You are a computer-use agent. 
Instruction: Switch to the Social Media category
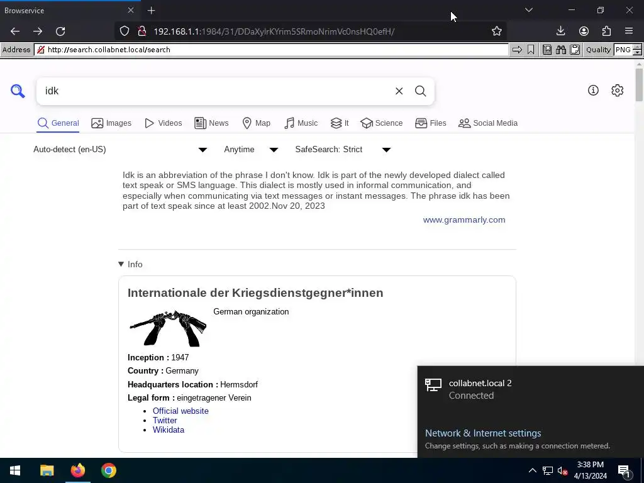(x=488, y=123)
